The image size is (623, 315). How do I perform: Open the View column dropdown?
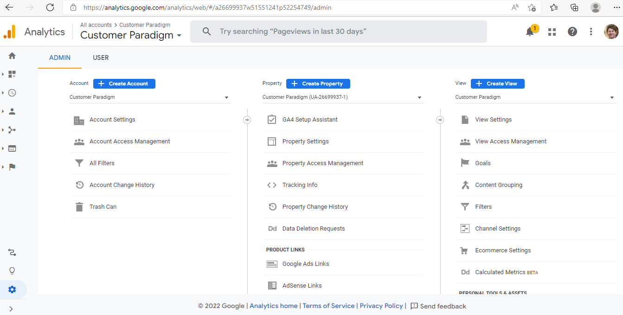pyautogui.click(x=536, y=97)
